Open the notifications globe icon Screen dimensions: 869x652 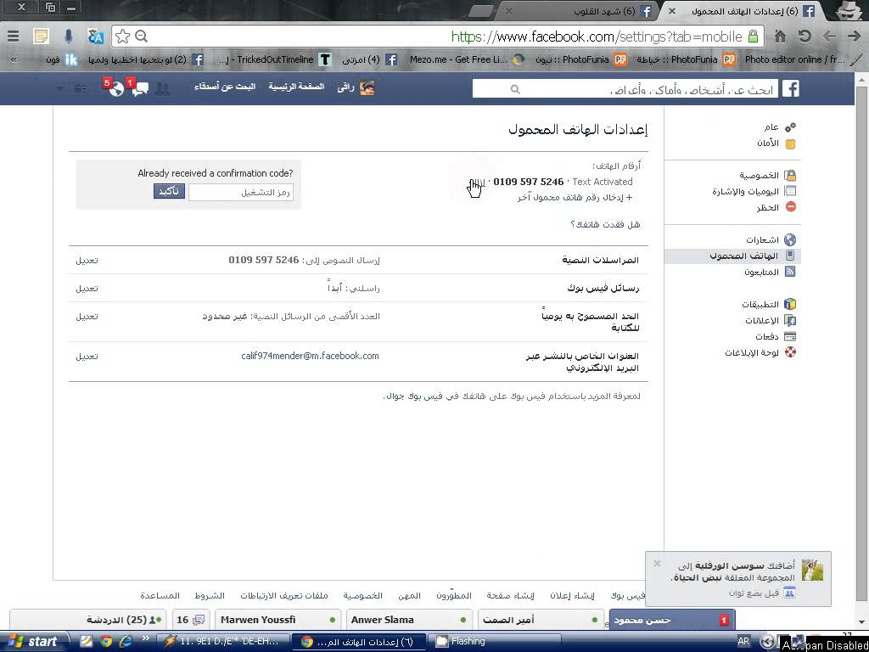[x=115, y=88]
